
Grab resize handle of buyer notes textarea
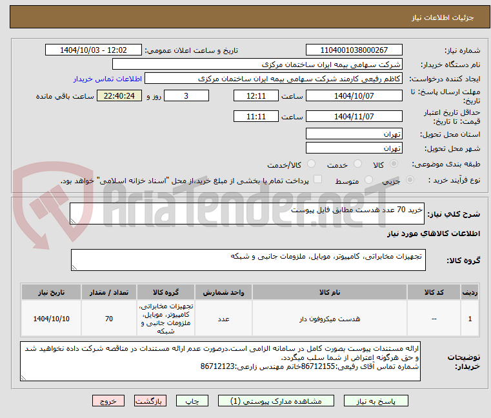23,378
